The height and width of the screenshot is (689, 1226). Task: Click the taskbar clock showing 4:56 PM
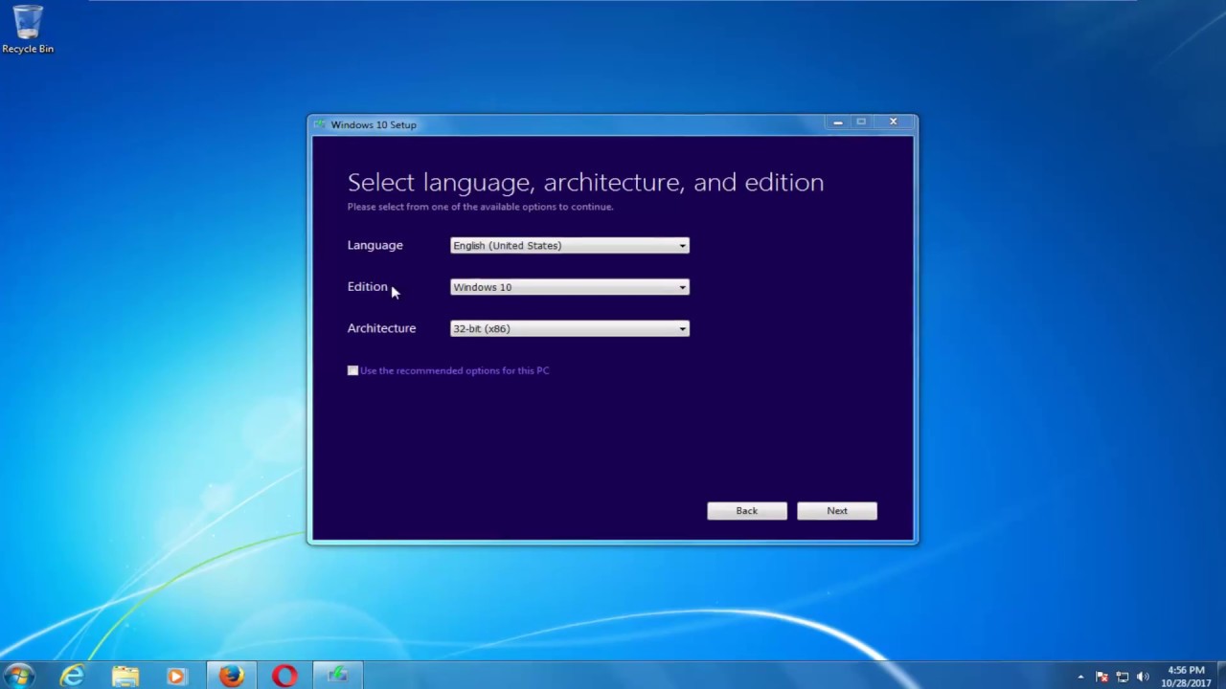point(1186,677)
